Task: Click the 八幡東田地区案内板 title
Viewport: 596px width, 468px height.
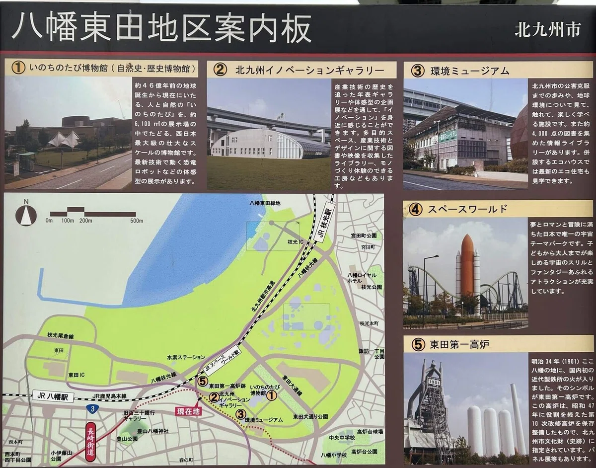Action: point(162,27)
